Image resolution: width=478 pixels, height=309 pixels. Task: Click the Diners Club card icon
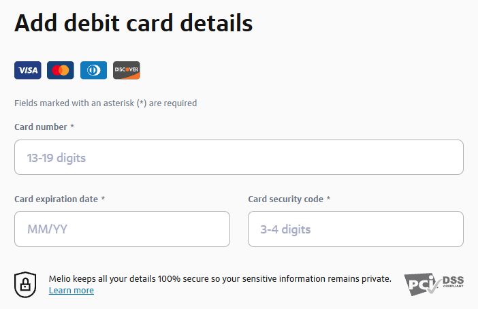93,70
